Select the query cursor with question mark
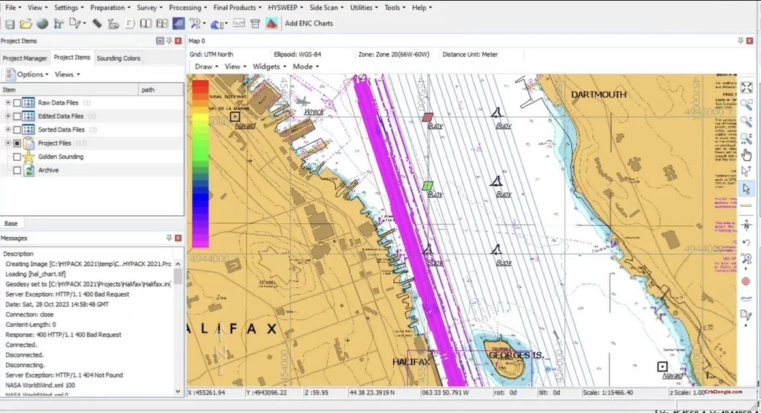Image resolution: width=761 pixels, height=413 pixels. 747,172
